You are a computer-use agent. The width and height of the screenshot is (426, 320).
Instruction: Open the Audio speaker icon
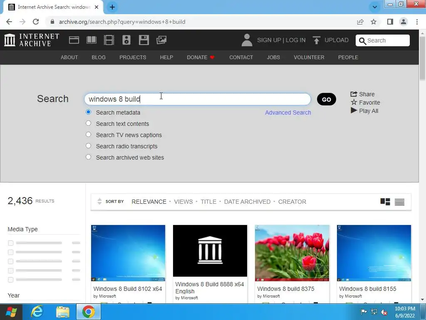click(x=126, y=40)
